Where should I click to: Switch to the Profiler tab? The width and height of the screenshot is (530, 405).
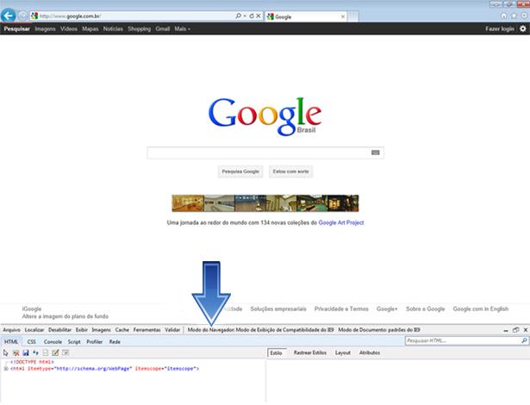click(x=94, y=342)
